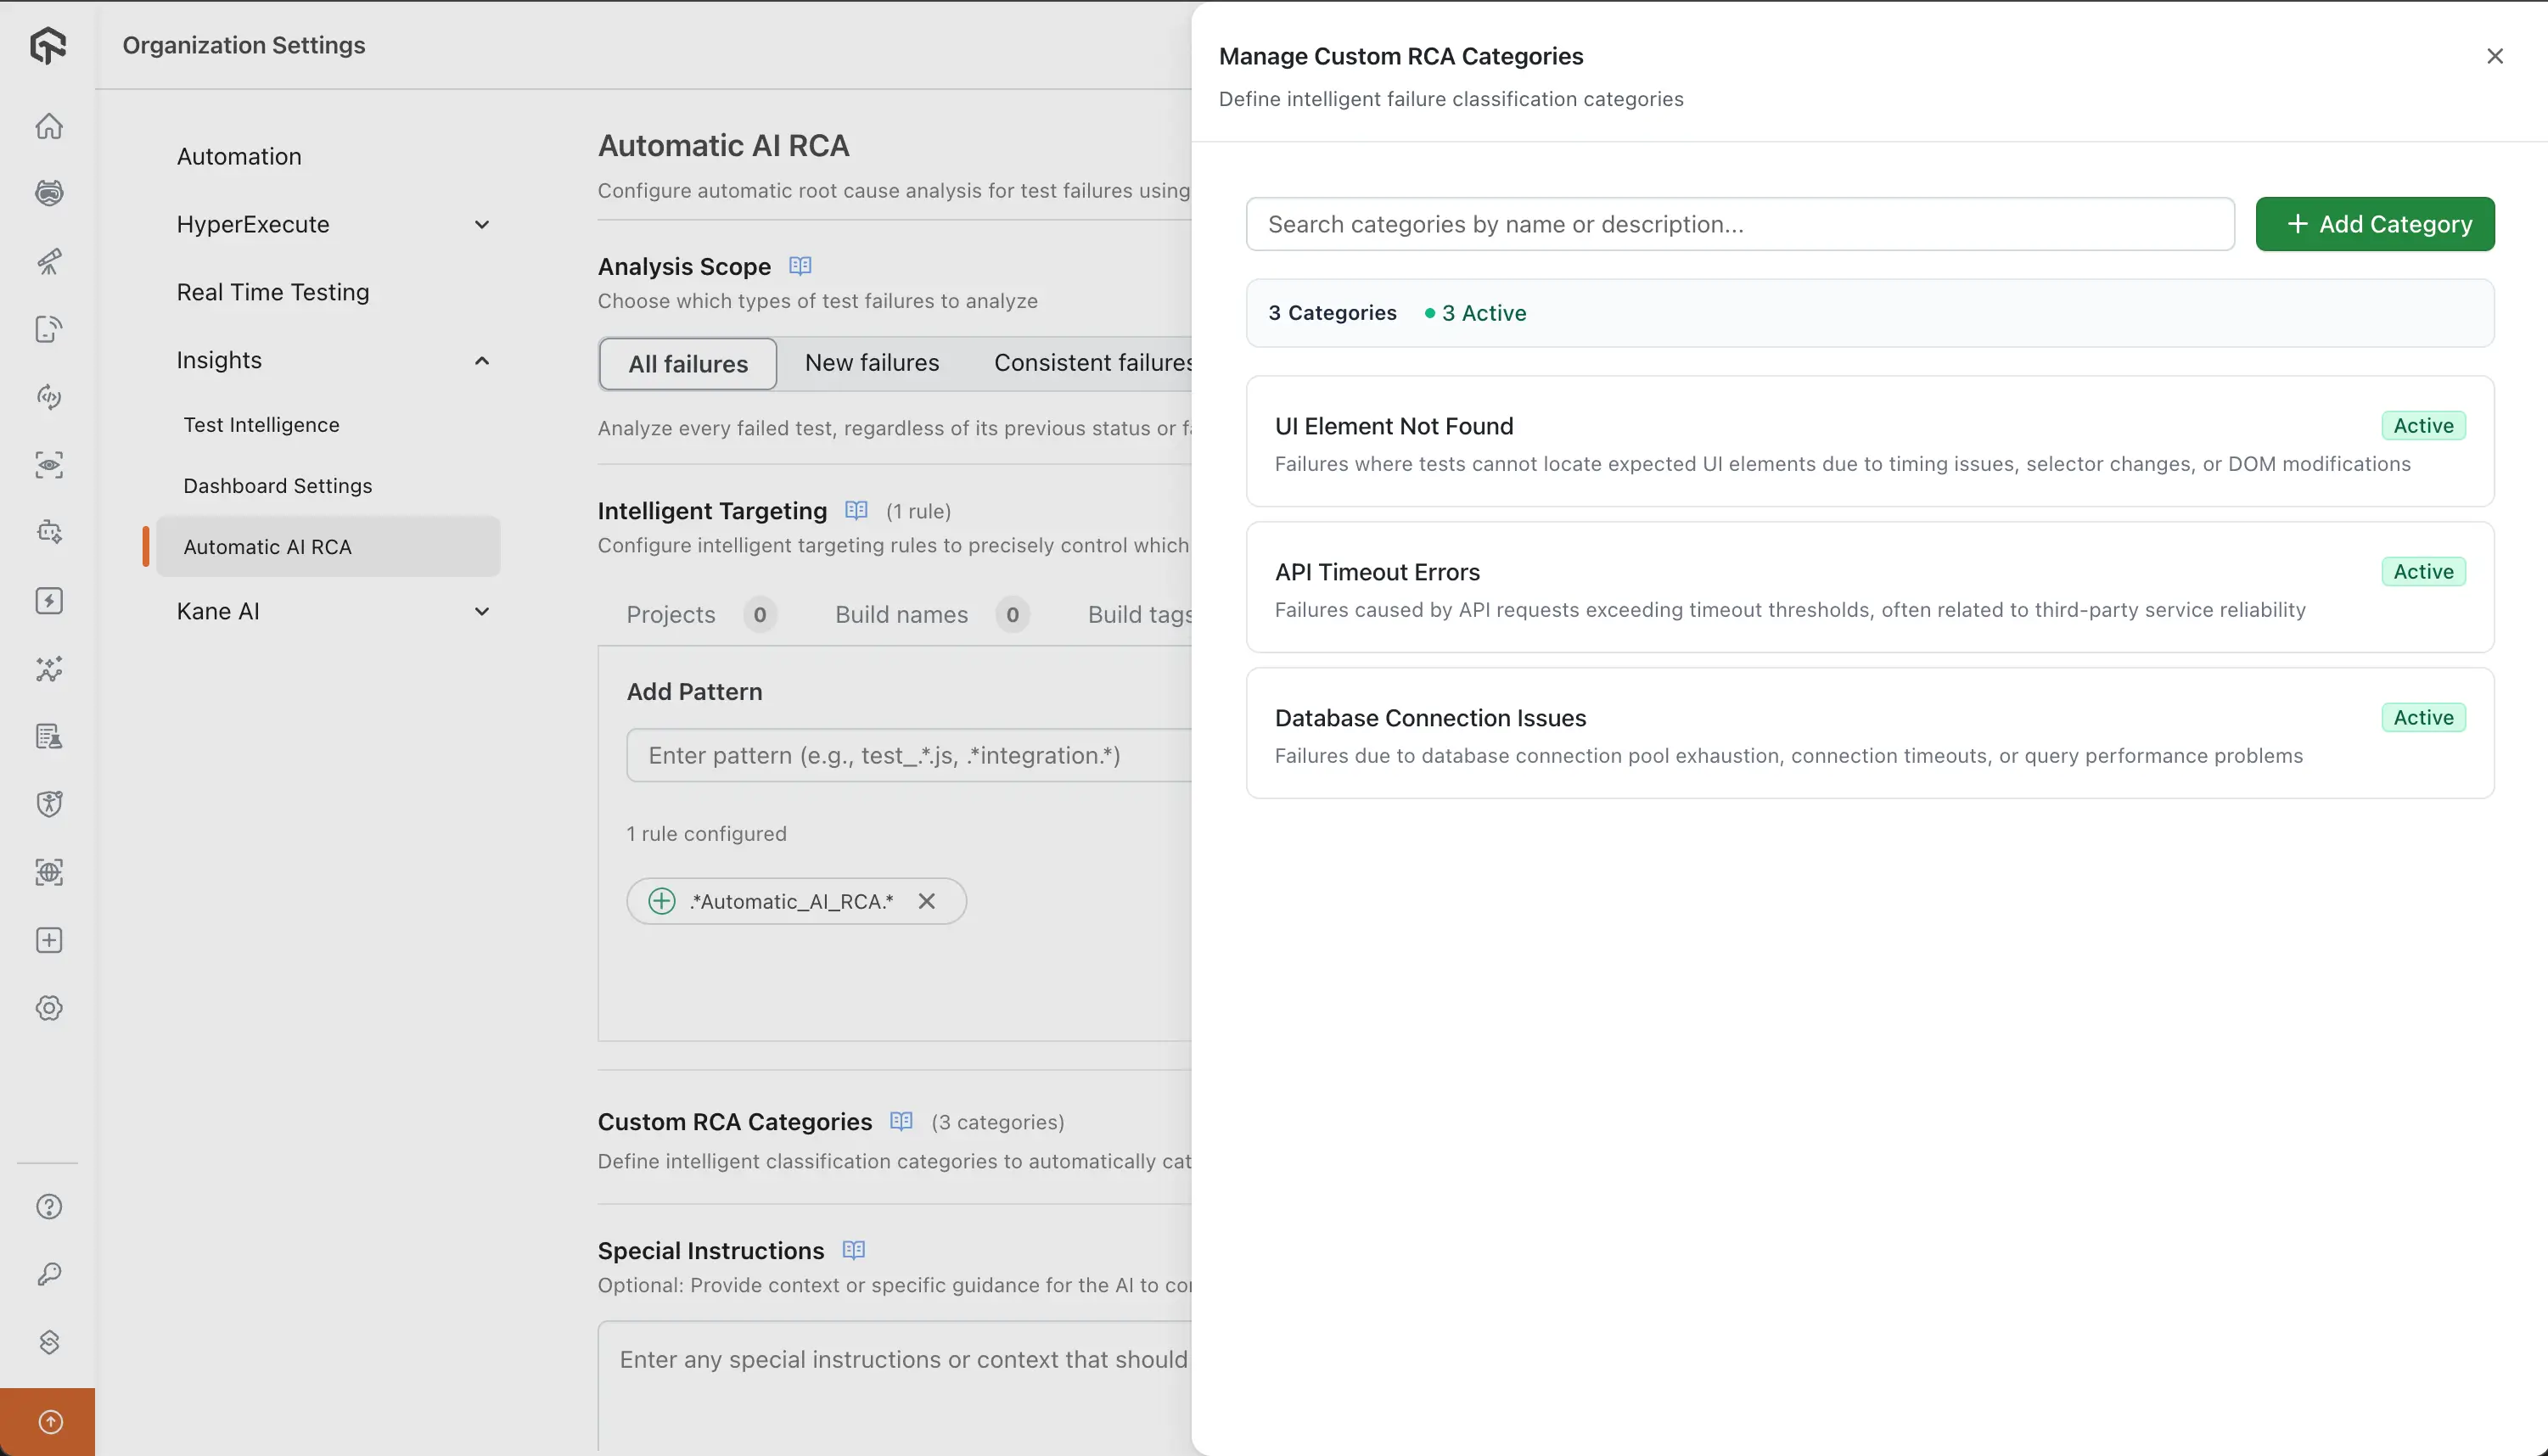Remove the Automatic_AI_RCA pattern rule
2548x1456 pixels.
[926, 901]
